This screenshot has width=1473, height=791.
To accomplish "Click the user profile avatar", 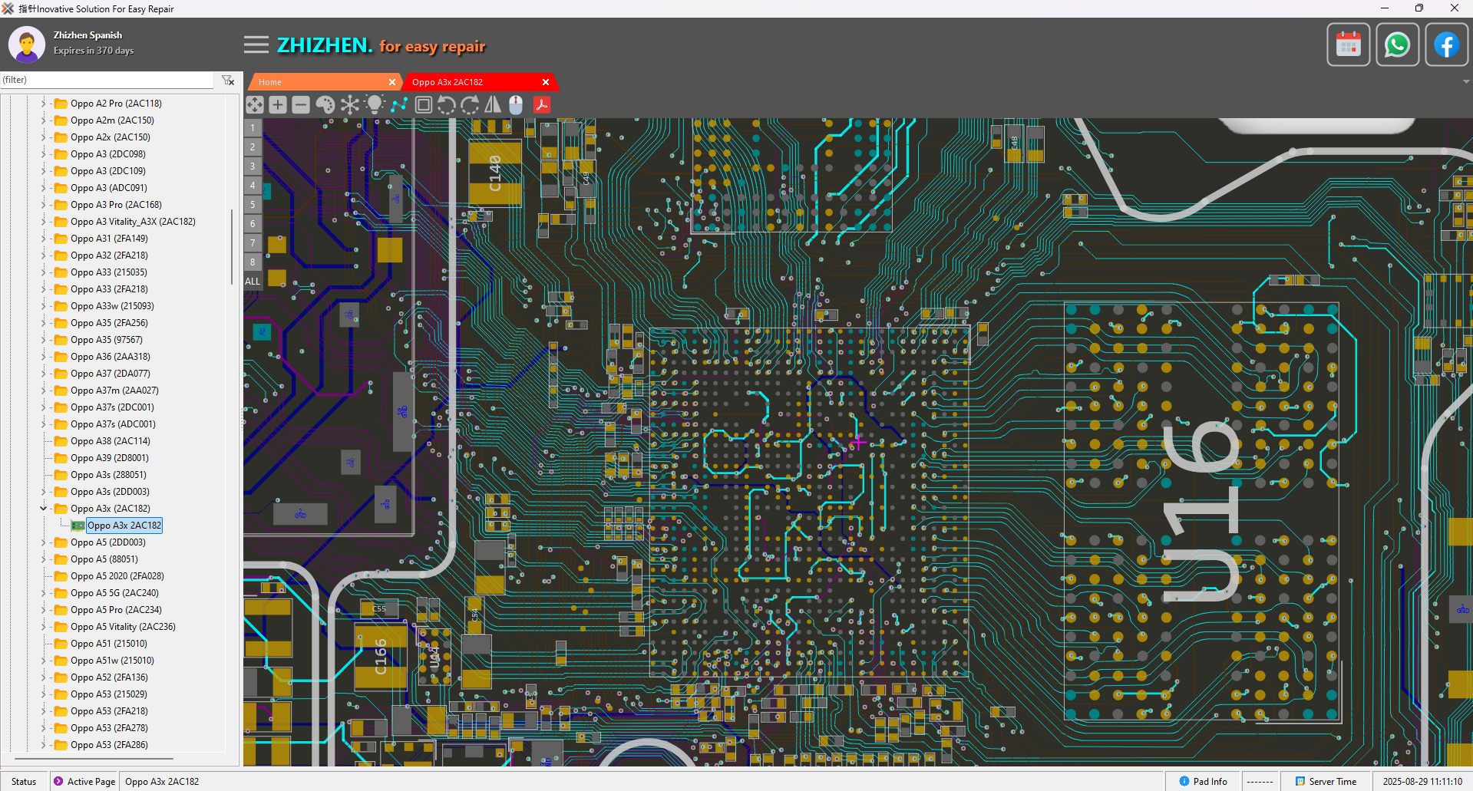I will pos(27,44).
